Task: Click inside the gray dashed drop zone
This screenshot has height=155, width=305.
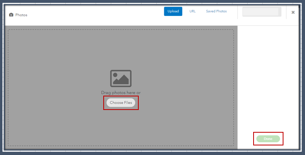Action: [58, 58]
